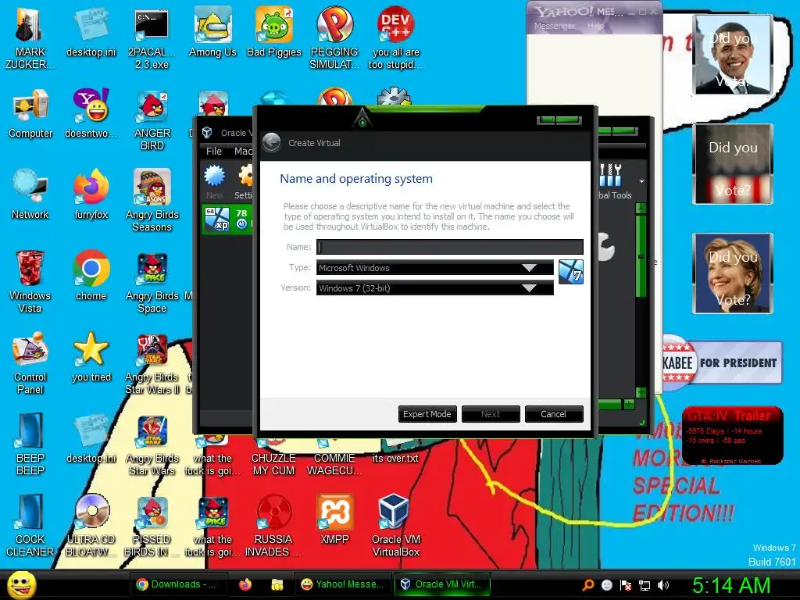
Task: Click the Cancel button in wizard
Action: 554,414
